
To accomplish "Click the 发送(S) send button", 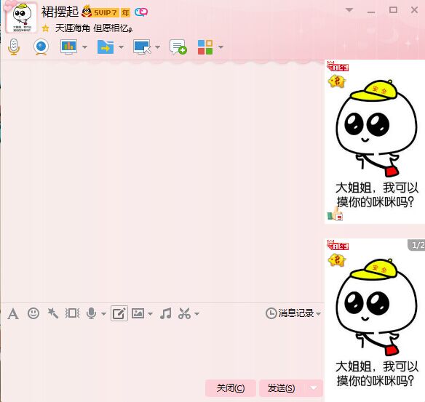I will [x=282, y=388].
